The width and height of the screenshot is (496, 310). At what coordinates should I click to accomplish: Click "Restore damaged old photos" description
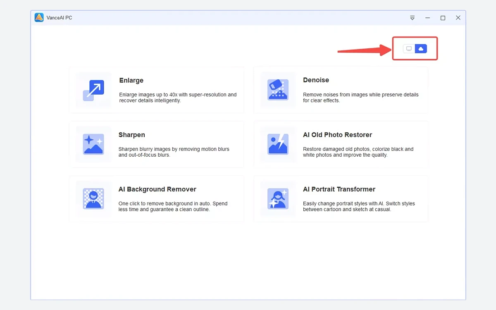358,152
